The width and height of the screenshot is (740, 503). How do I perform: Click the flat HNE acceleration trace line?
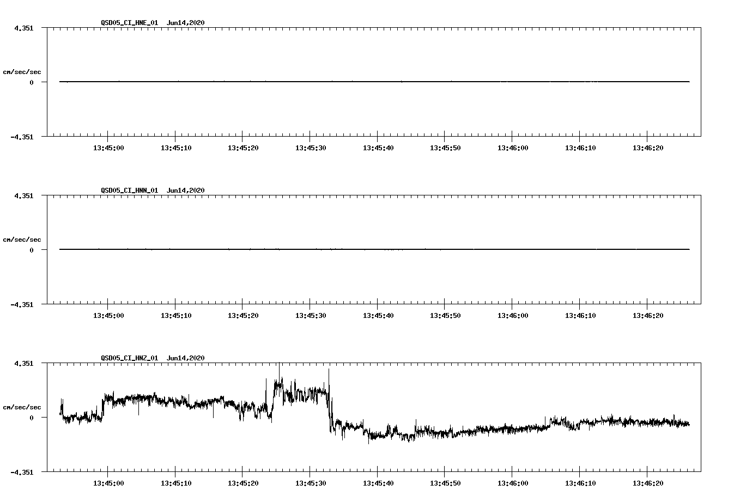pyautogui.click(x=374, y=82)
